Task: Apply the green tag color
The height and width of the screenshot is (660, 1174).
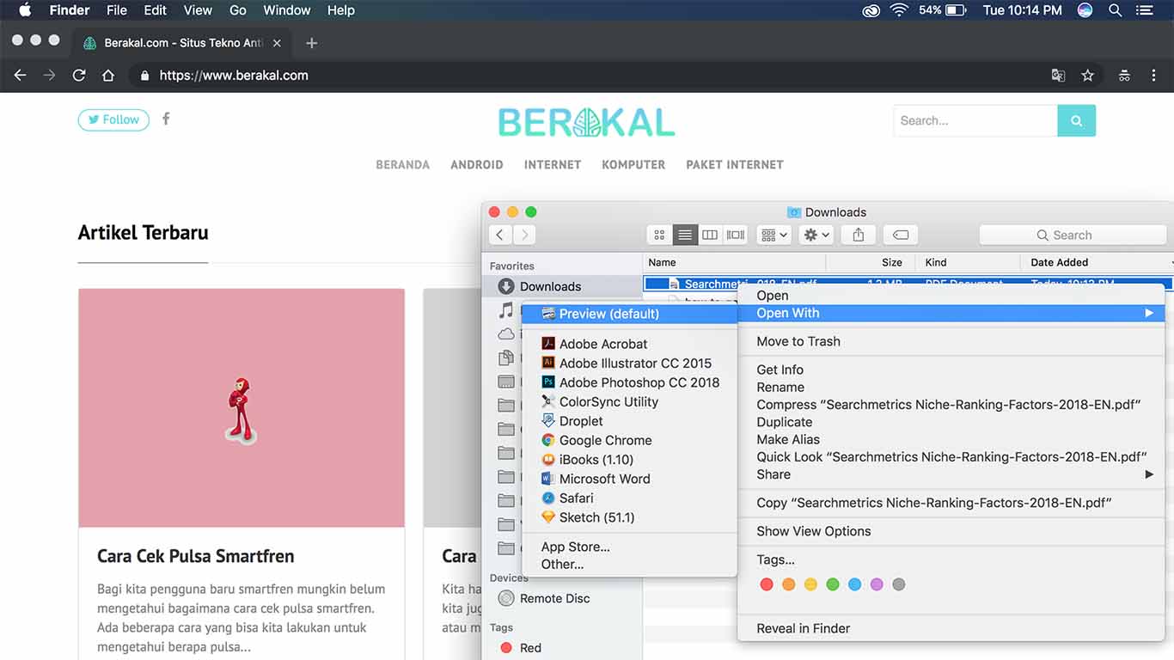Action: (833, 584)
